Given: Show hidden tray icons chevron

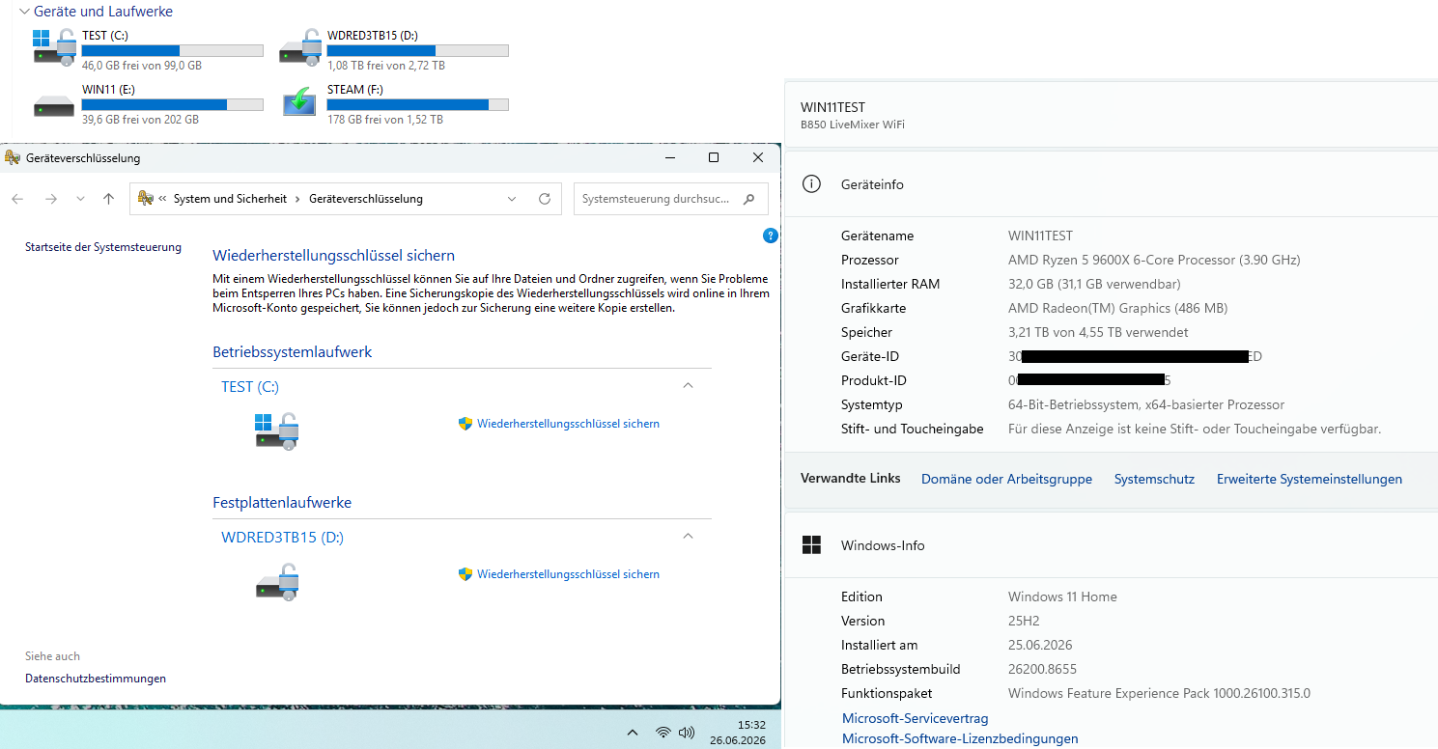Looking at the screenshot, I should (x=633, y=733).
